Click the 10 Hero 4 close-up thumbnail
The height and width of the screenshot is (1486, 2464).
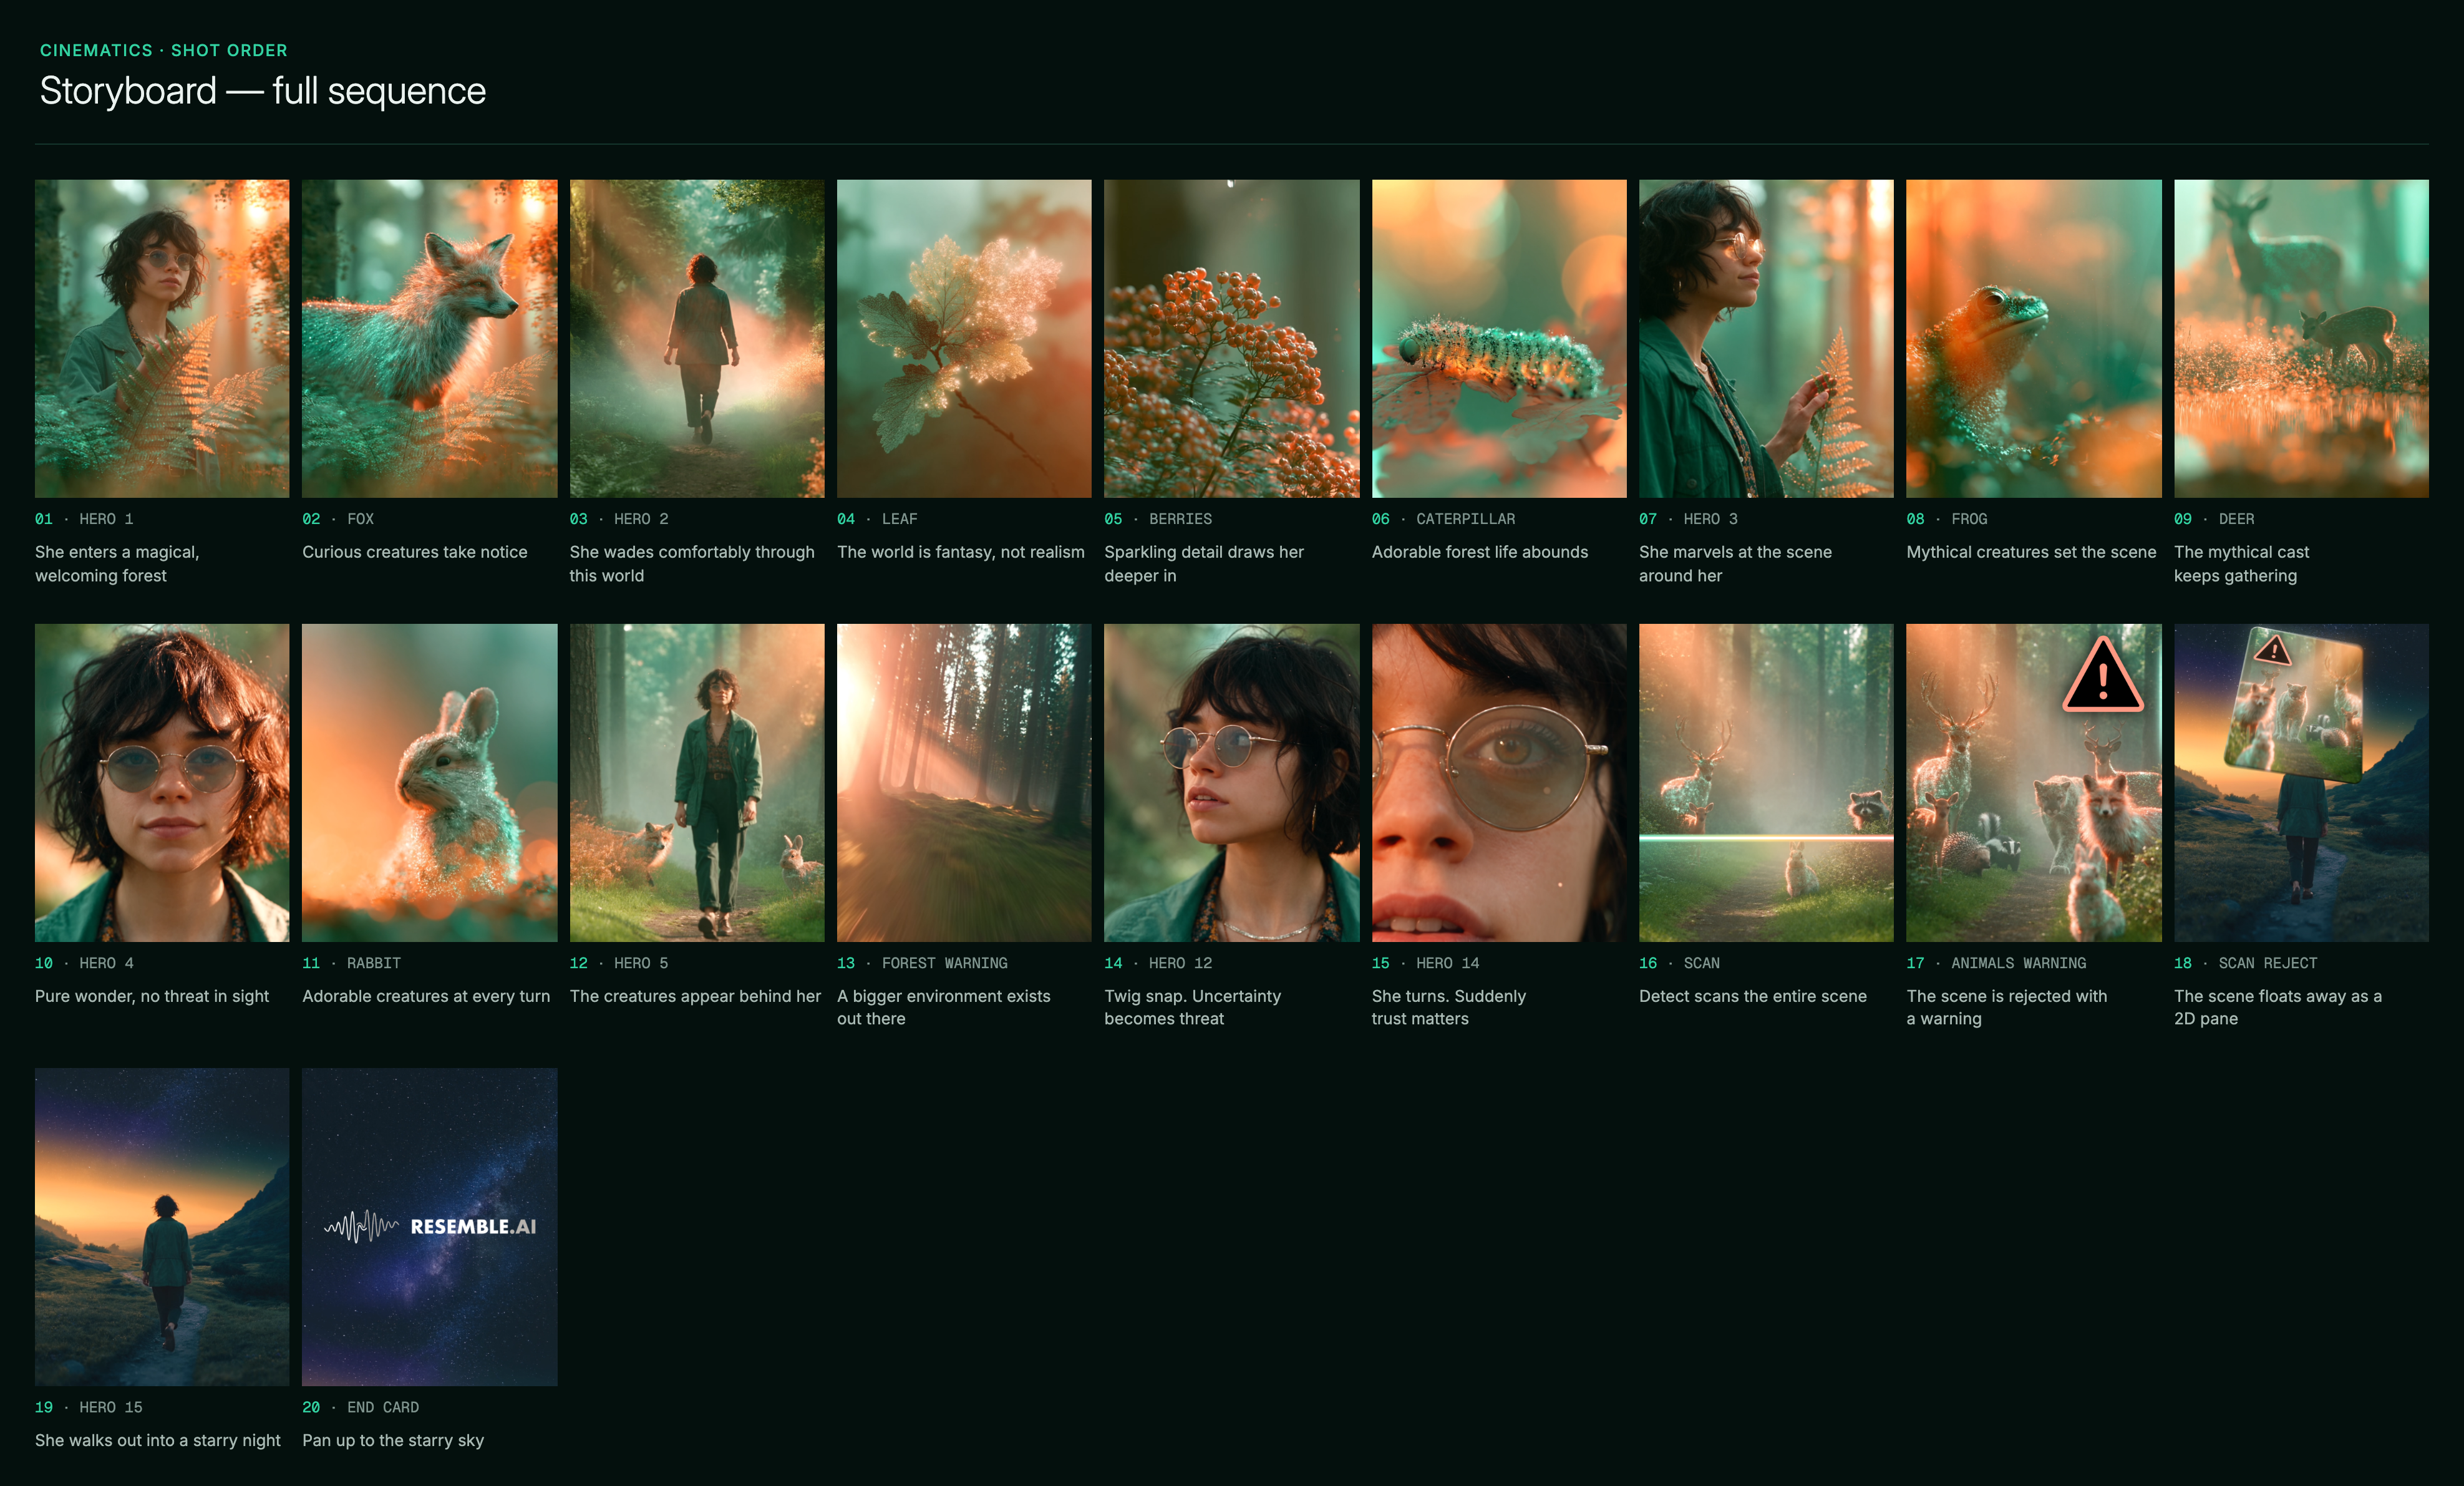coord(162,783)
